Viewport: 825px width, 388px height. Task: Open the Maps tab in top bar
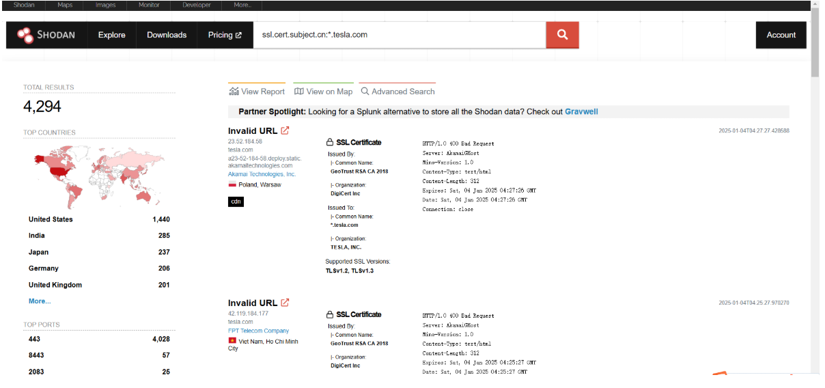[65, 5]
